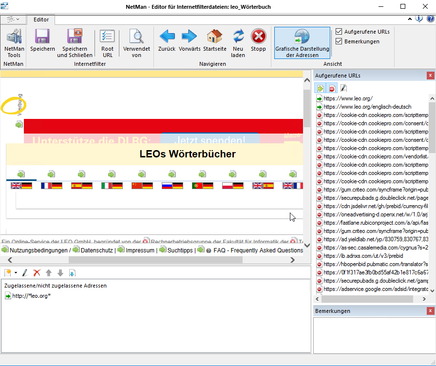
Task: Click the Impressum link
Action: coord(140,250)
